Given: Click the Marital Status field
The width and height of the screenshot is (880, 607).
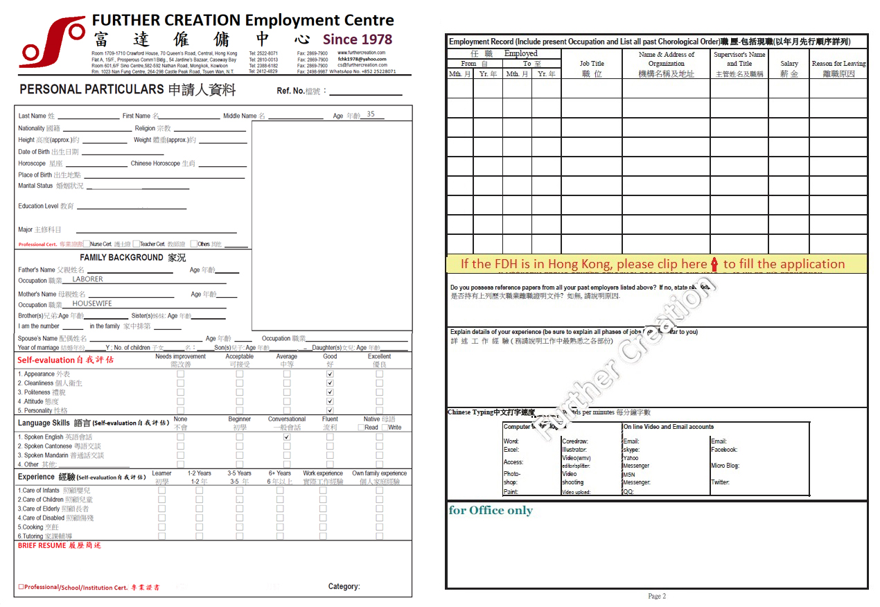Looking at the screenshot, I should [137, 186].
